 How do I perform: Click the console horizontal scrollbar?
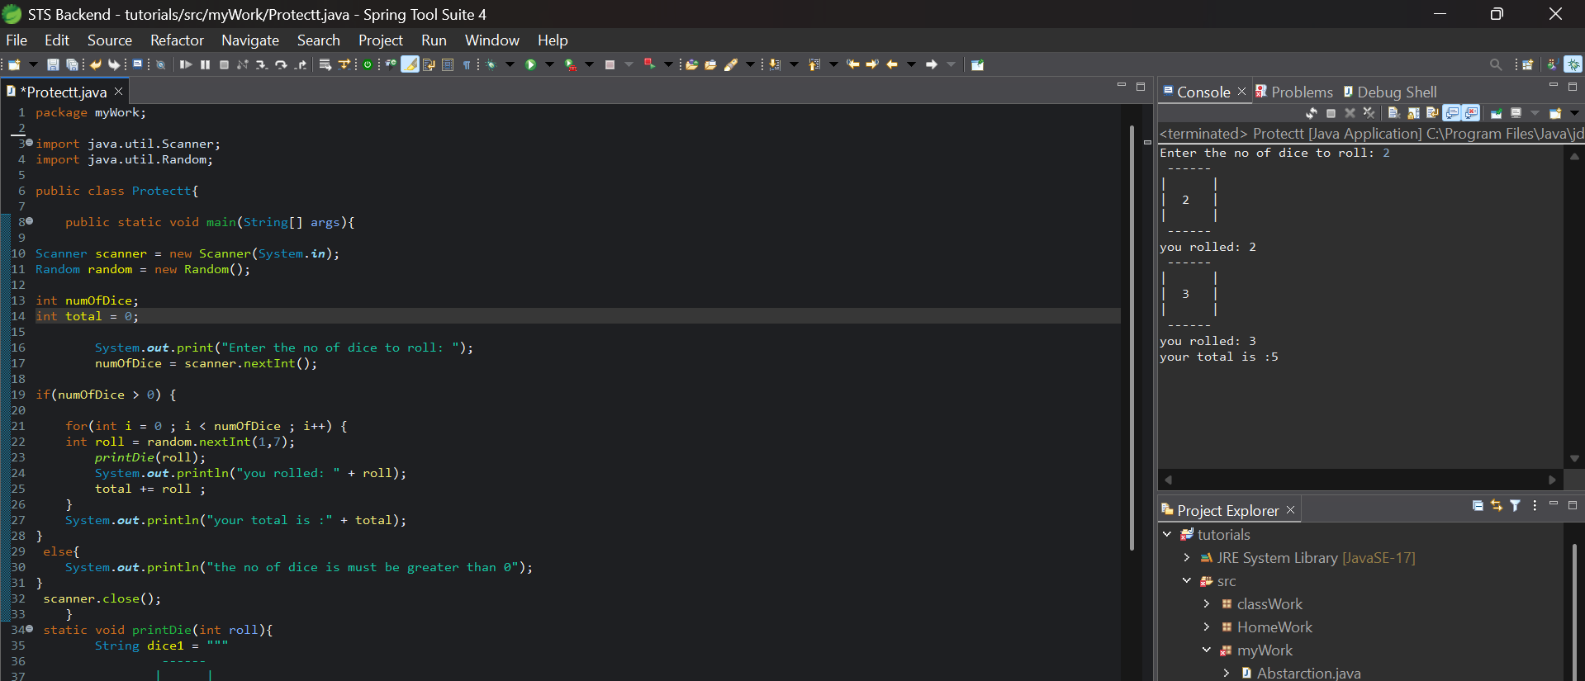1360,479
